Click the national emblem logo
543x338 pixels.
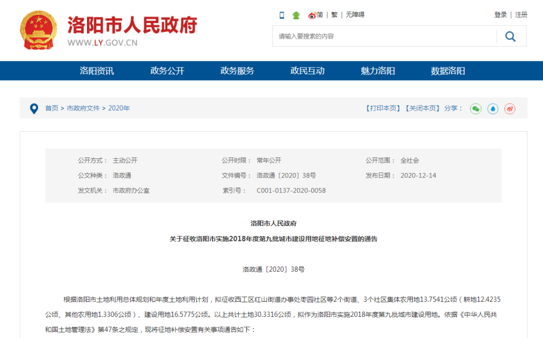tap(39, 30)
